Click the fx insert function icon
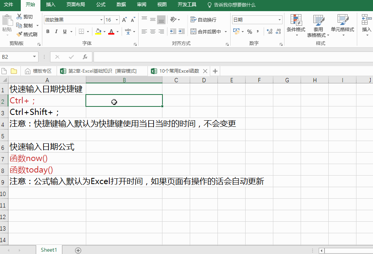Screen dimensions: 373x254 point(85,57)
